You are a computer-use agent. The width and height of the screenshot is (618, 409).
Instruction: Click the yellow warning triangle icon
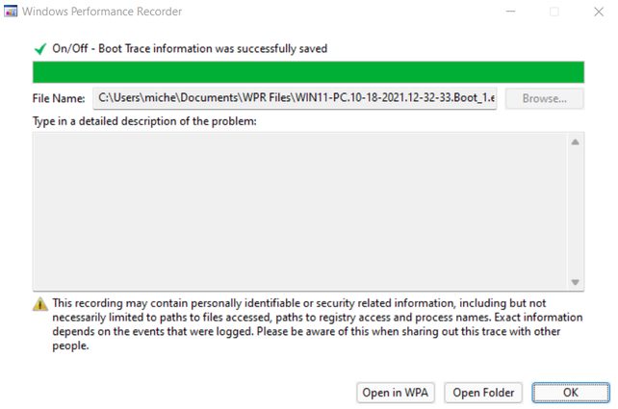(x=40, y=304)
